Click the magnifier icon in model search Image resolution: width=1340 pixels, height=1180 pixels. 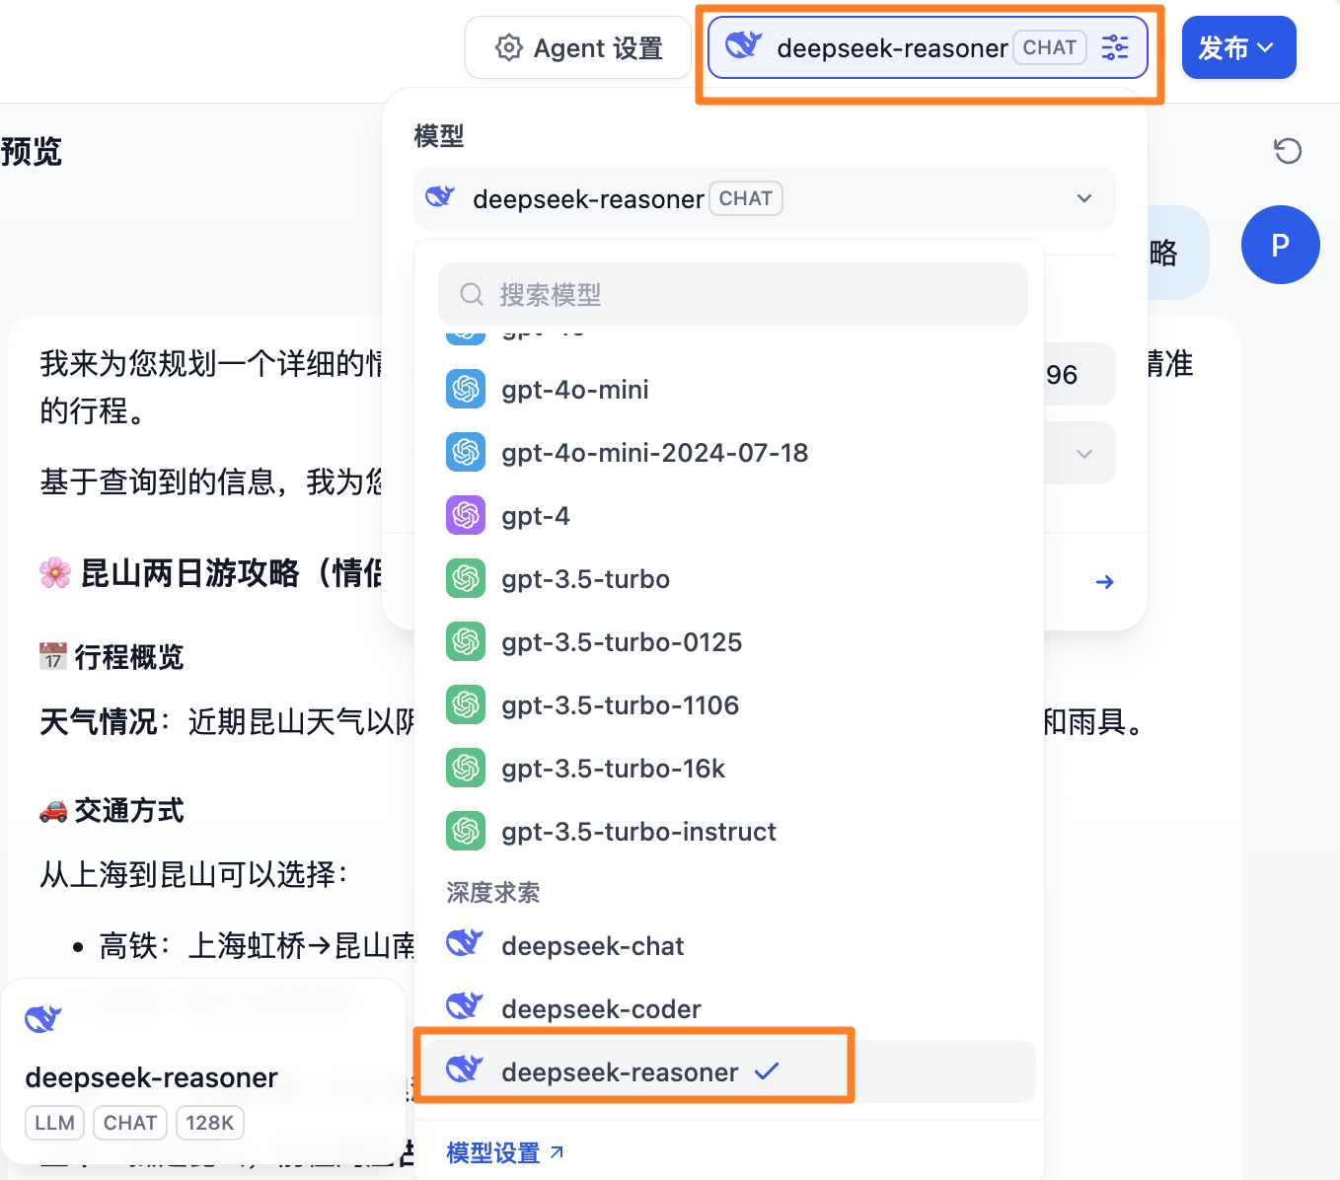(x=472, y=294)
